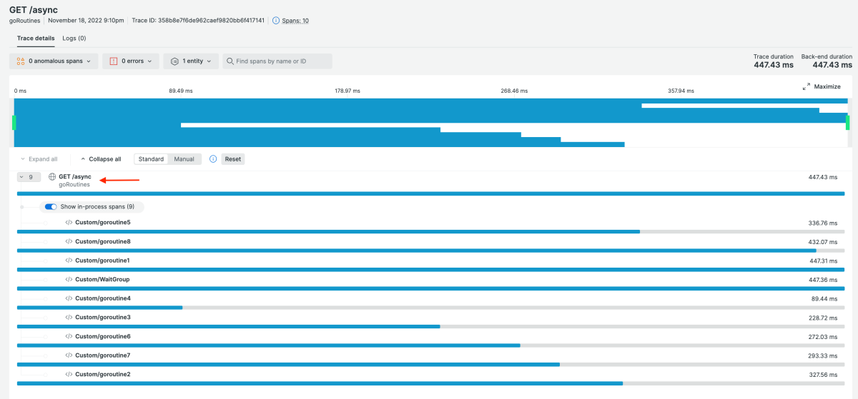This screenshot has width=858, height=399.
Task: Select Manual view mode
Action: [x=184, y=159]
